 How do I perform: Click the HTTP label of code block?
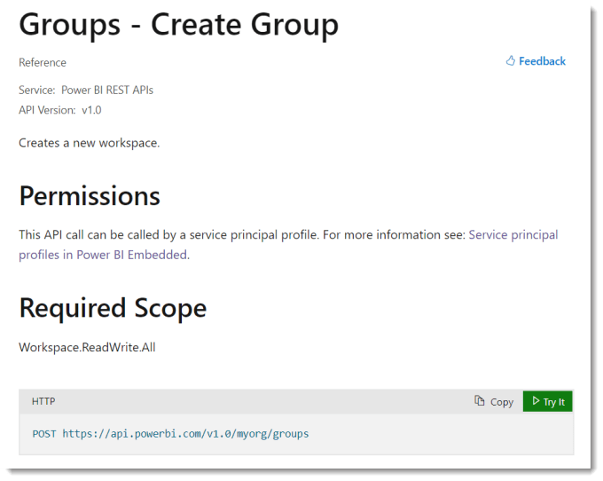point(43,401)
